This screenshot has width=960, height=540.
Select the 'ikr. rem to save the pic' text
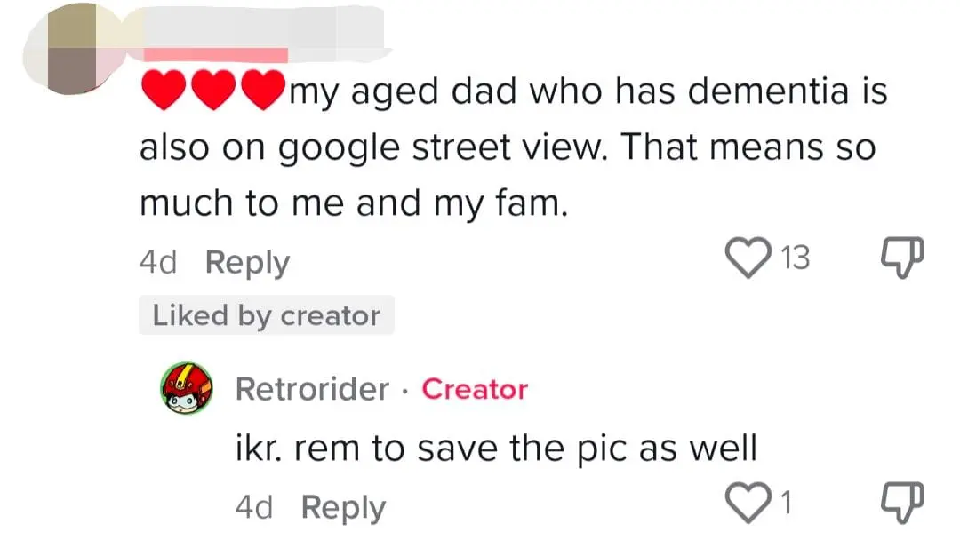[x=495, y=449]
